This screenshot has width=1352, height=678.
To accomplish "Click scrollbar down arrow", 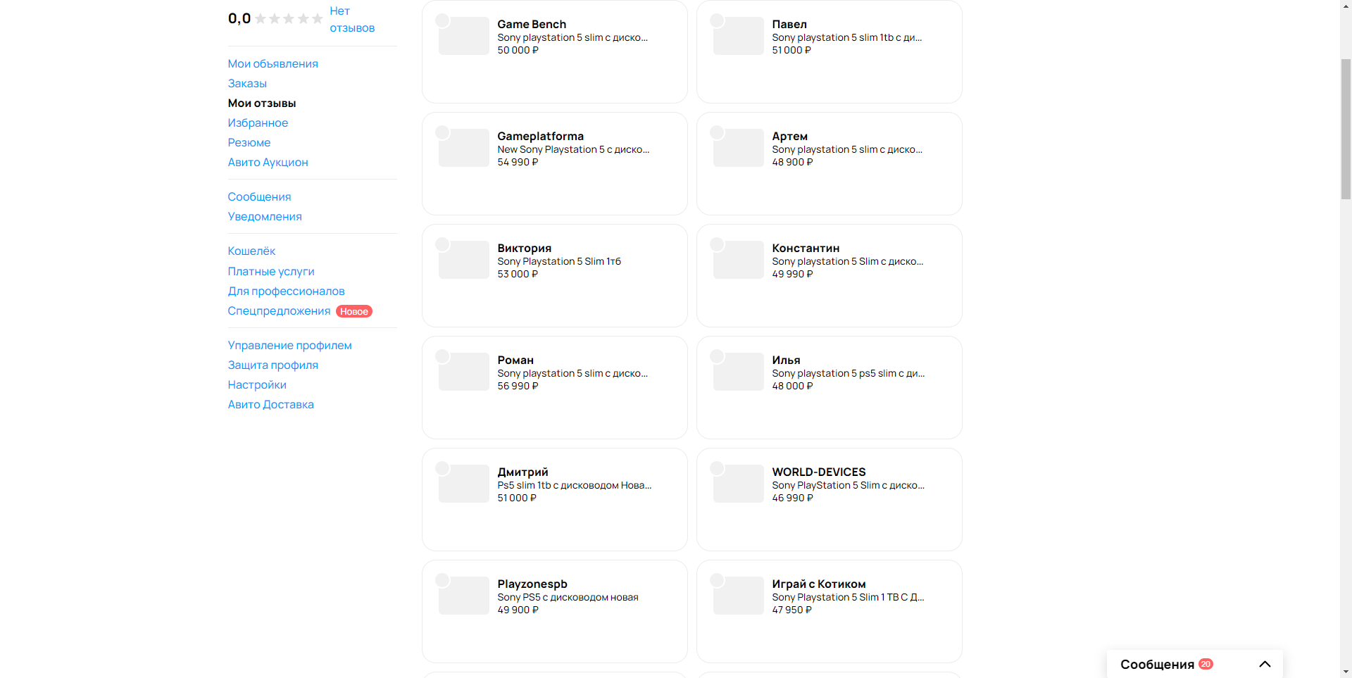I will (x=1346, y=672).
